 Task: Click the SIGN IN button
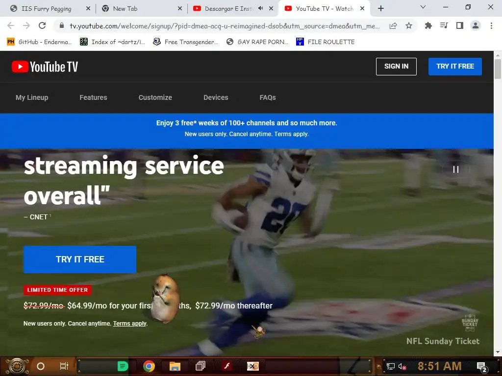(396, 67)
